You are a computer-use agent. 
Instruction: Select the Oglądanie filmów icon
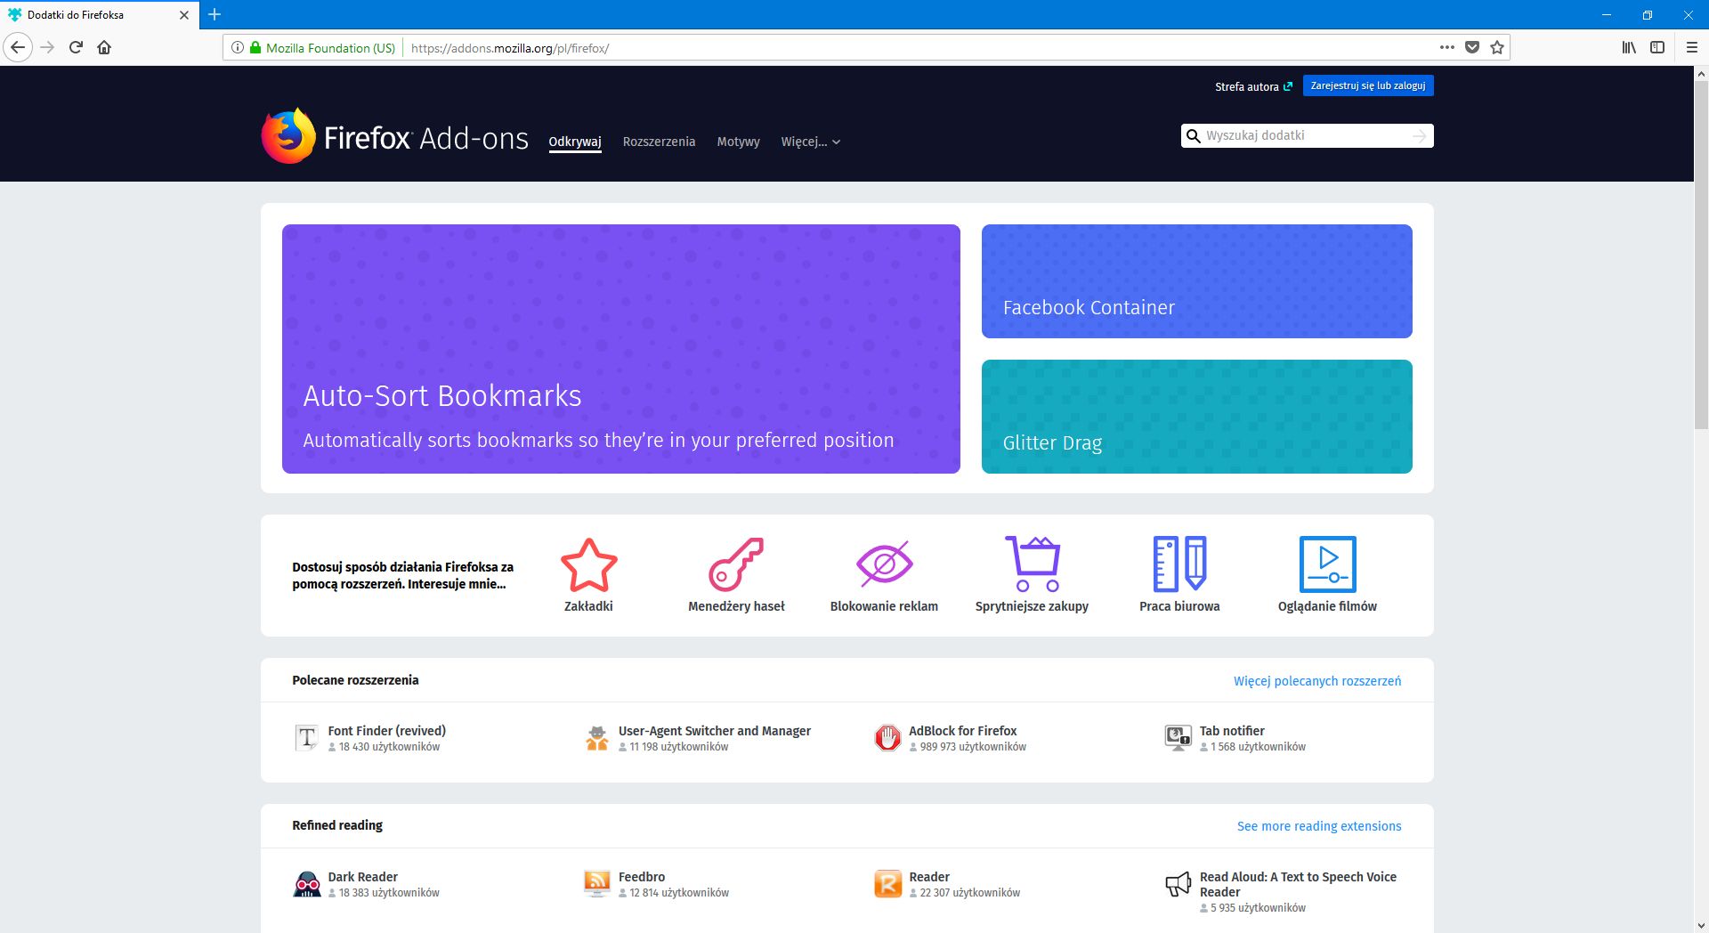(1327, 564)
